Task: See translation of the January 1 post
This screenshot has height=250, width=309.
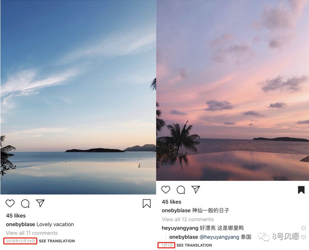Action: point(194,245)
